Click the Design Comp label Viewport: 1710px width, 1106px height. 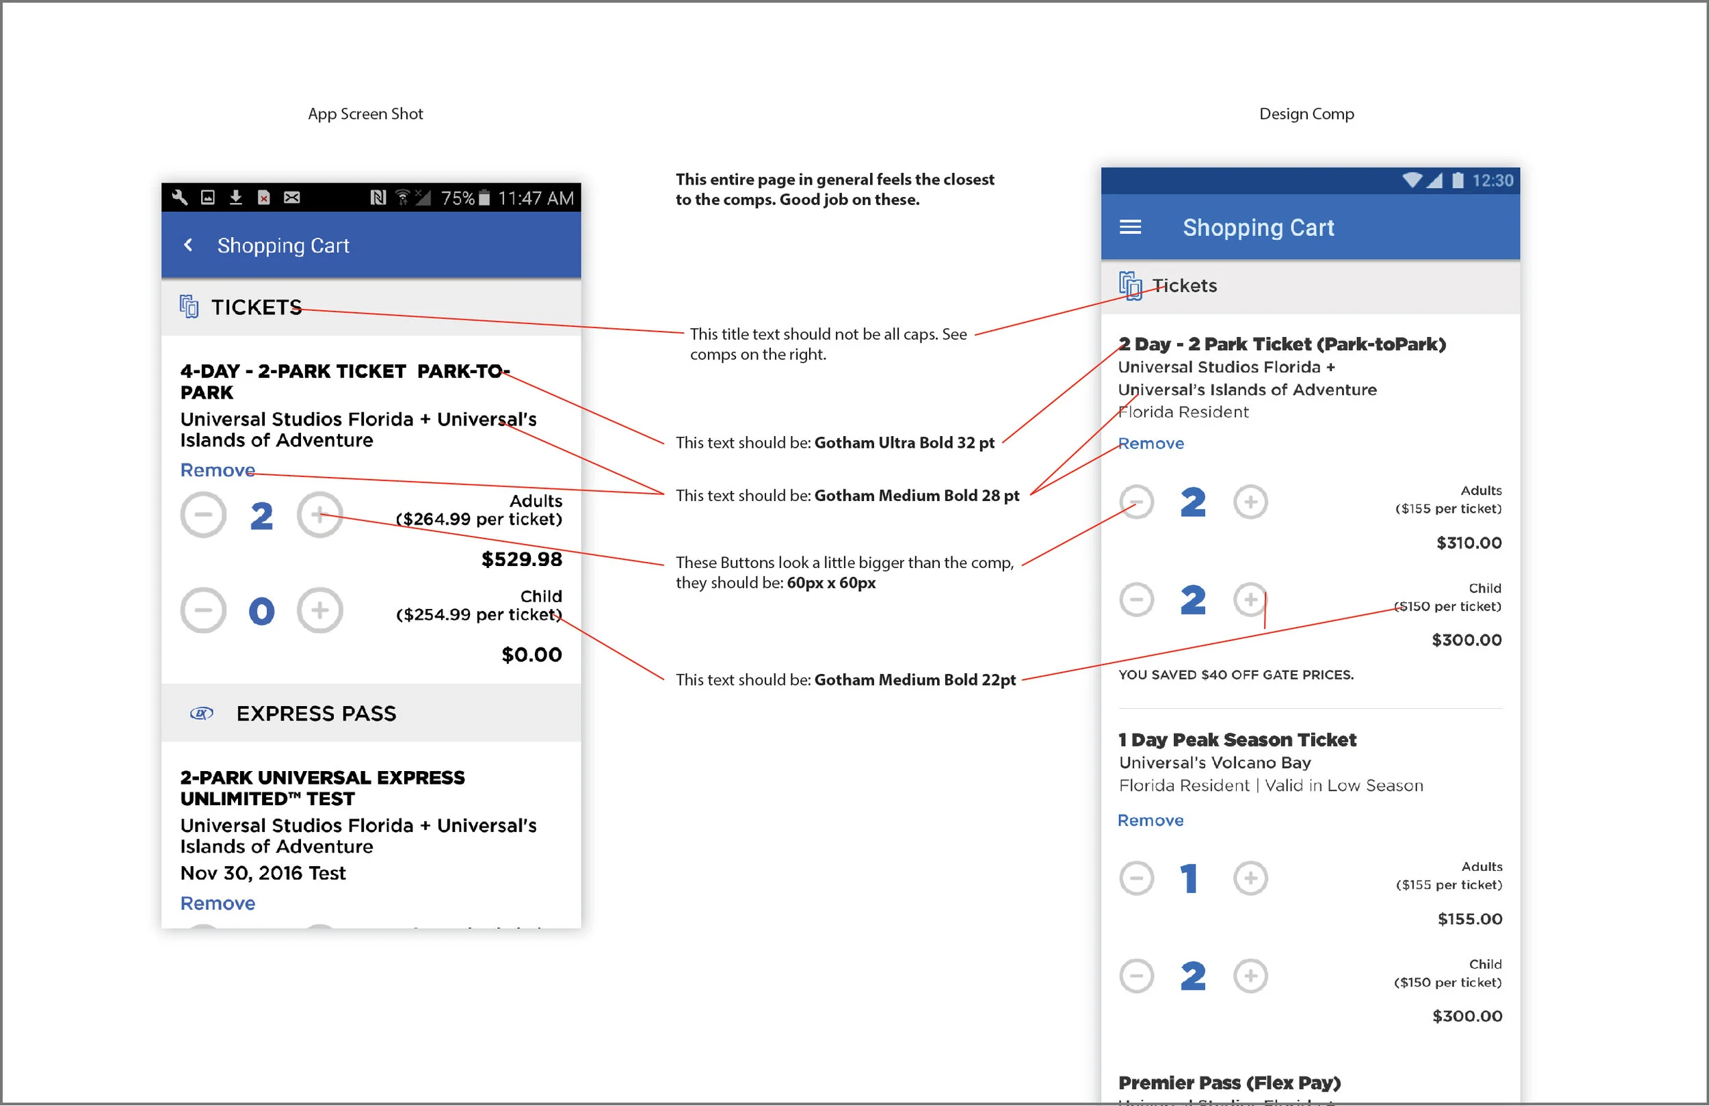pyautogui.click(x=1307, y=114)
